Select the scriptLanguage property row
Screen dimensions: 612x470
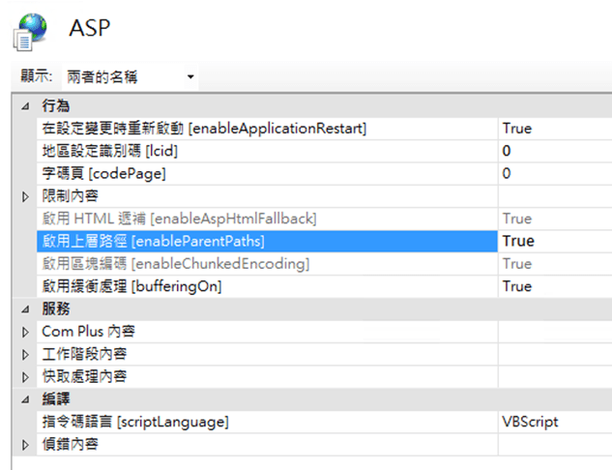pos(135,422)
